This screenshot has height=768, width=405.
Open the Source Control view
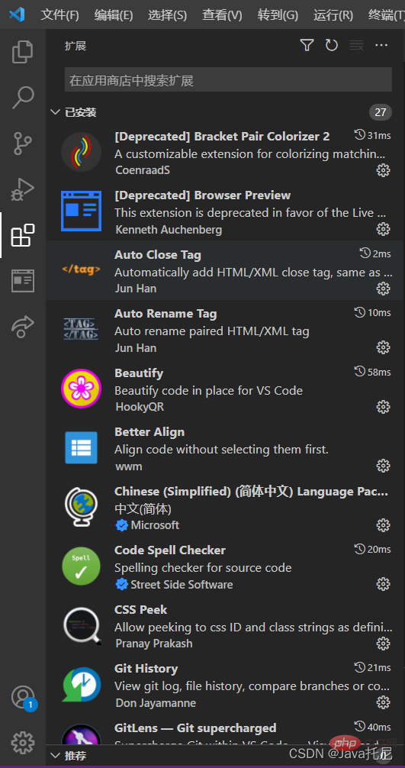click(x=23, y=143)
